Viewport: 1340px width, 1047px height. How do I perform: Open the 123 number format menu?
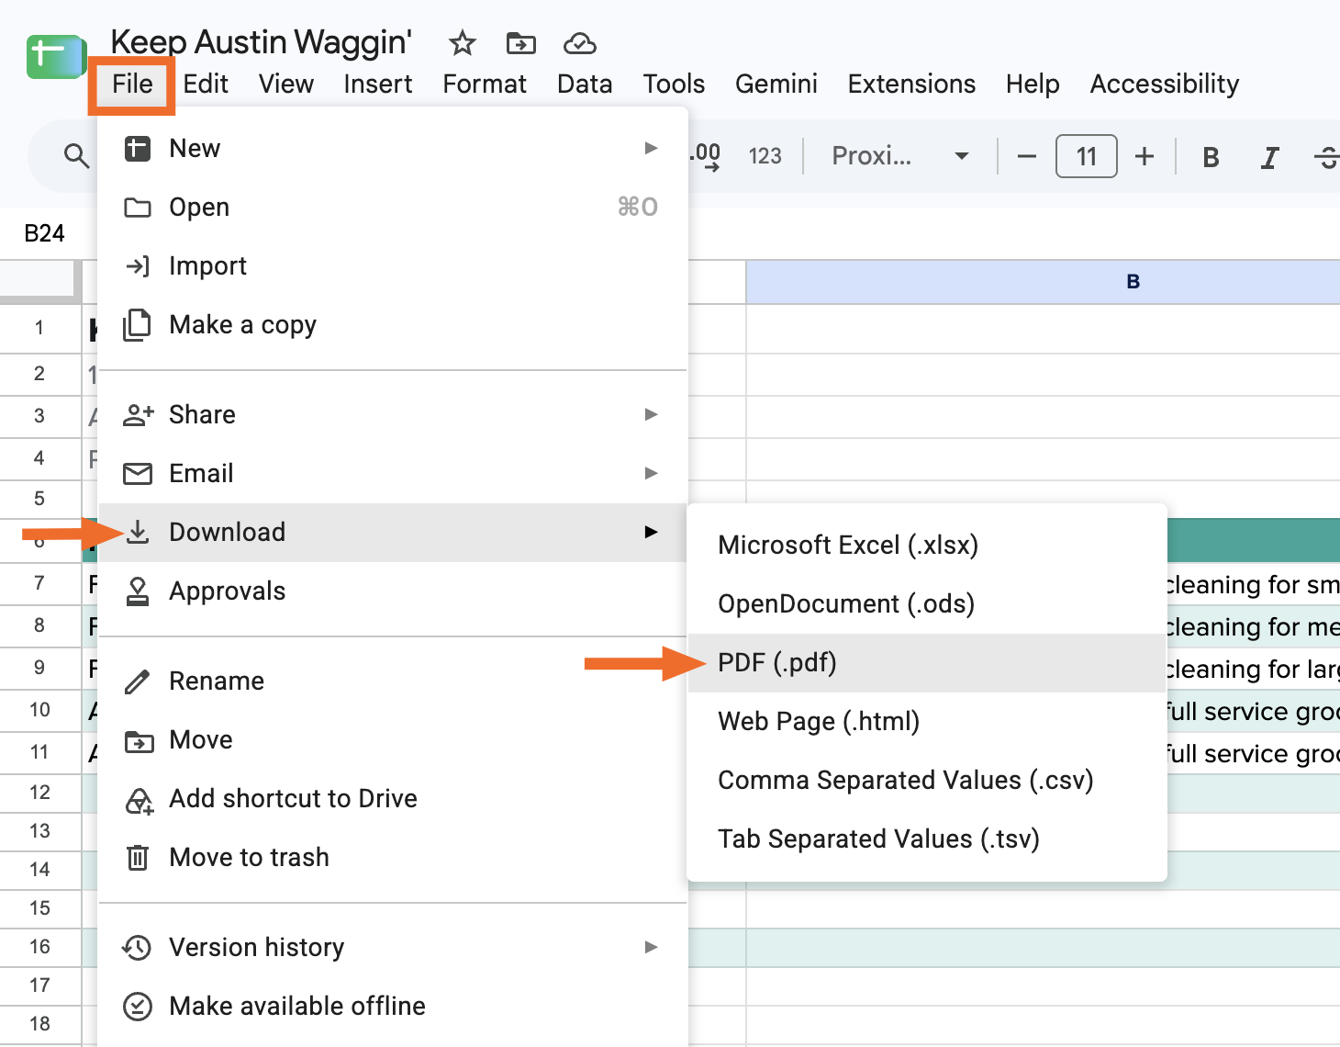(x=765, y=156)
